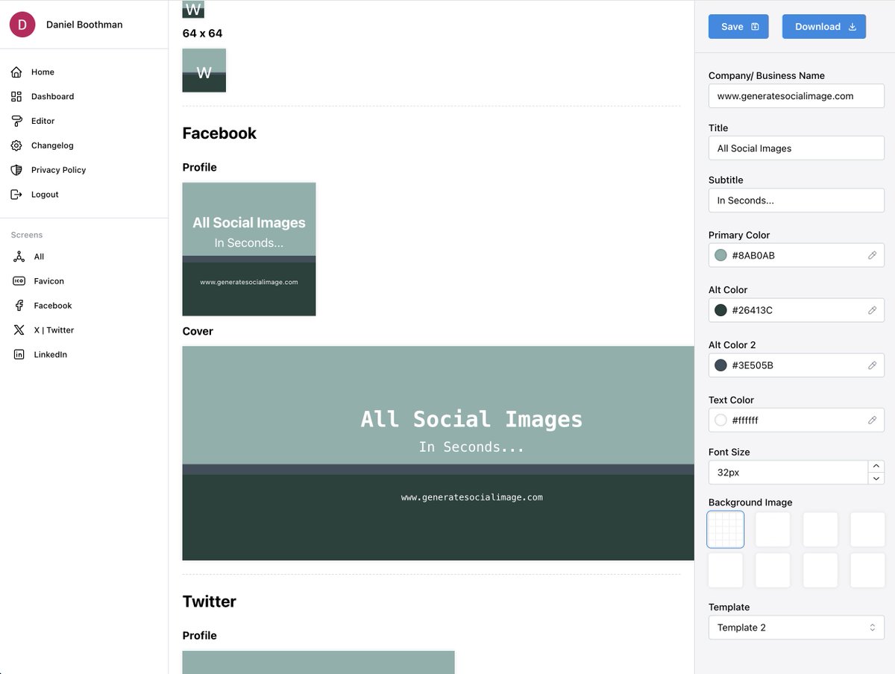Click the Home house icon in sidebar
895x674 pixels.
tap(16, 72)
